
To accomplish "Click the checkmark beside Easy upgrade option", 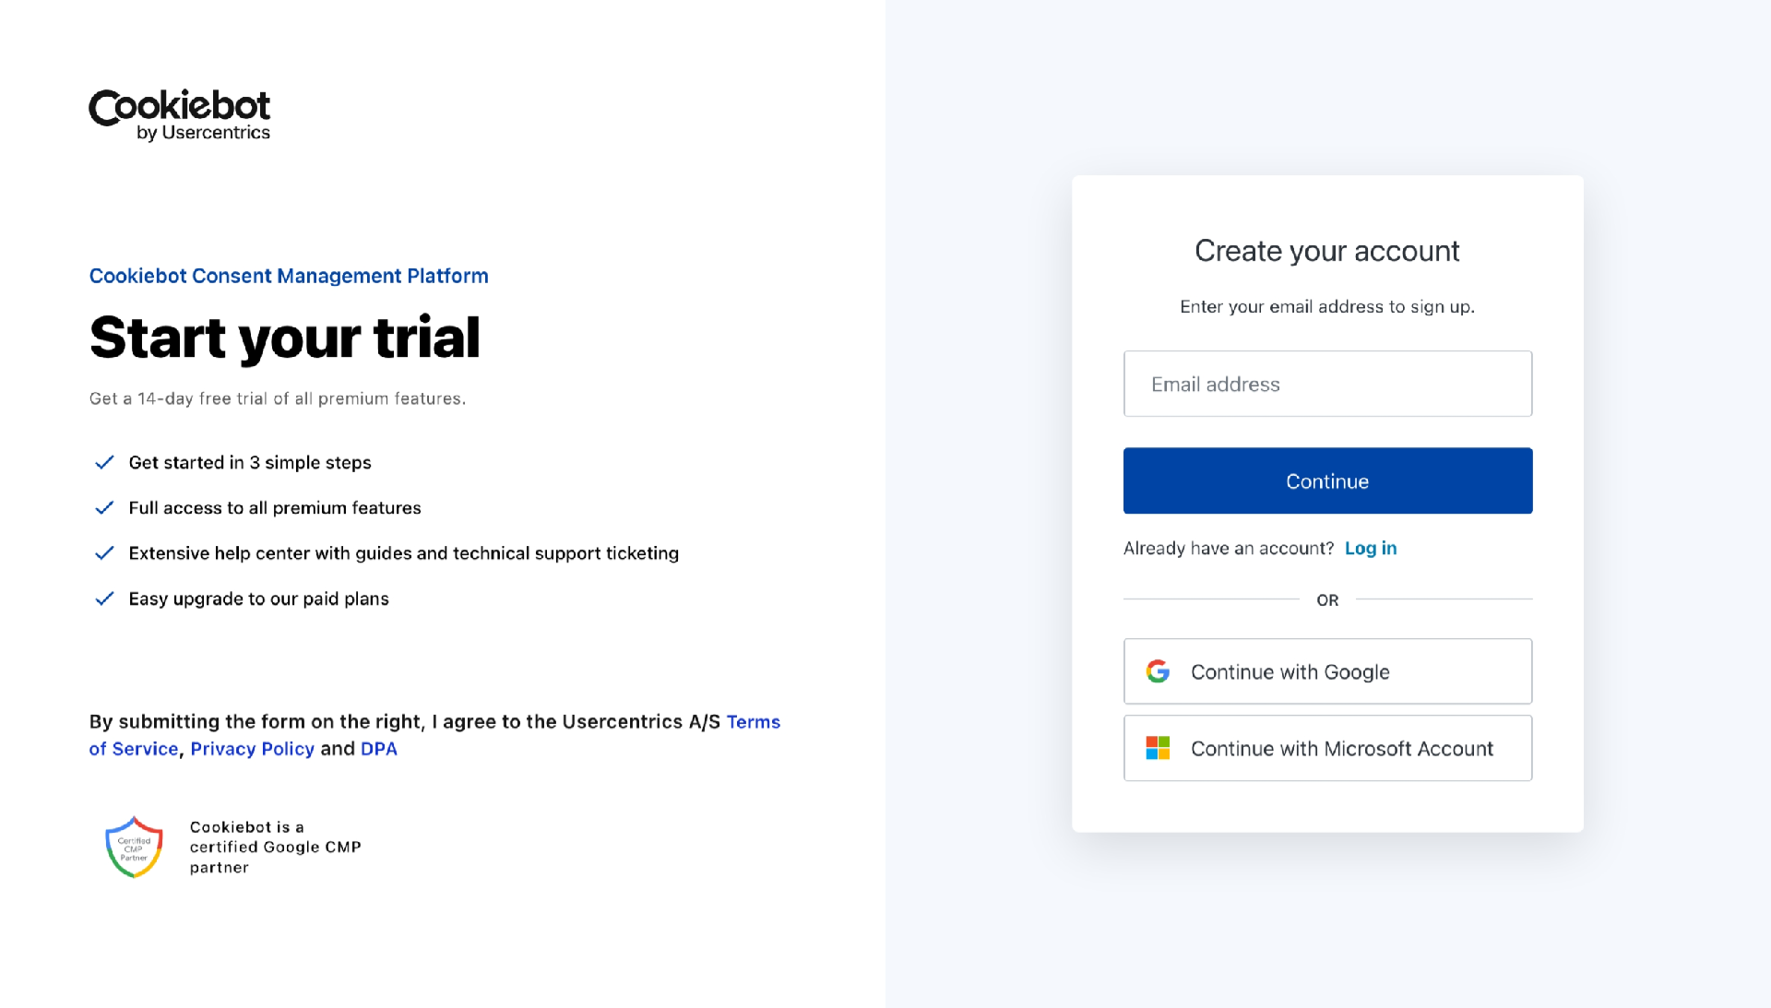I will tap(102, 597).
